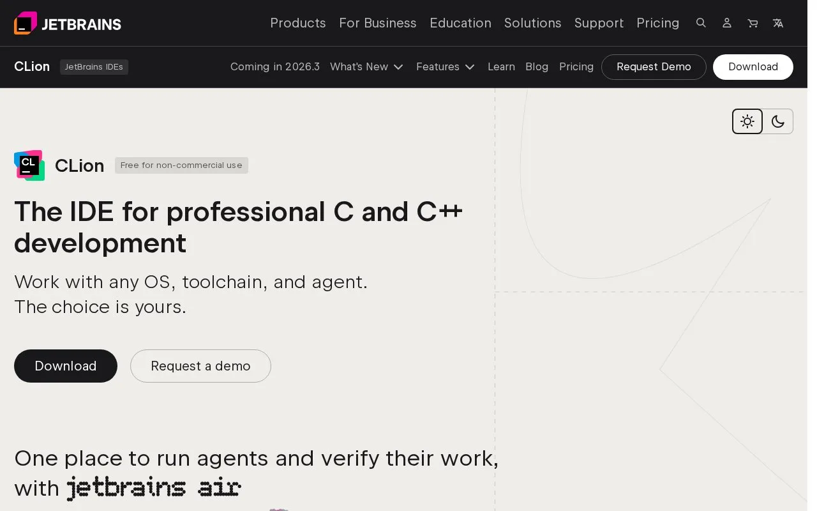
Task: Switch to dark theme moon toggle
Action: (777, 121)
